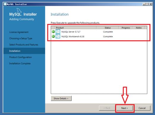The image size is (155, 115).
Task: Select the MySQL Workbench 6.3.8 row text
Action: [x=73, y=36]
